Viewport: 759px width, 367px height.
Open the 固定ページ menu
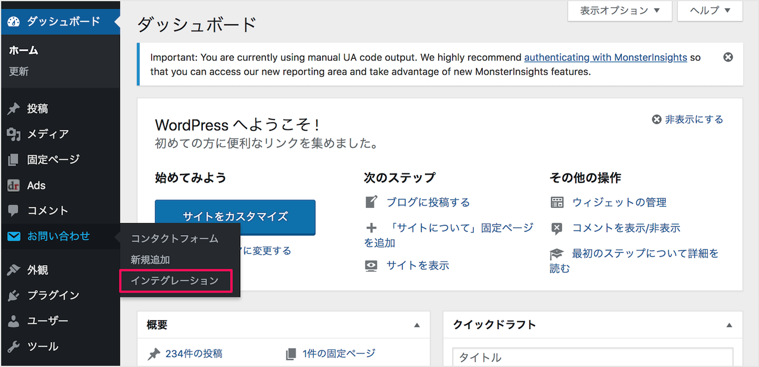click(x=60, y=160)
